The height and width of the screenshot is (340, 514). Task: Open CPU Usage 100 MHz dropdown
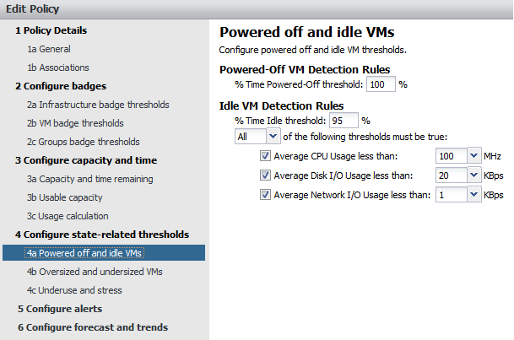point(473,156)
